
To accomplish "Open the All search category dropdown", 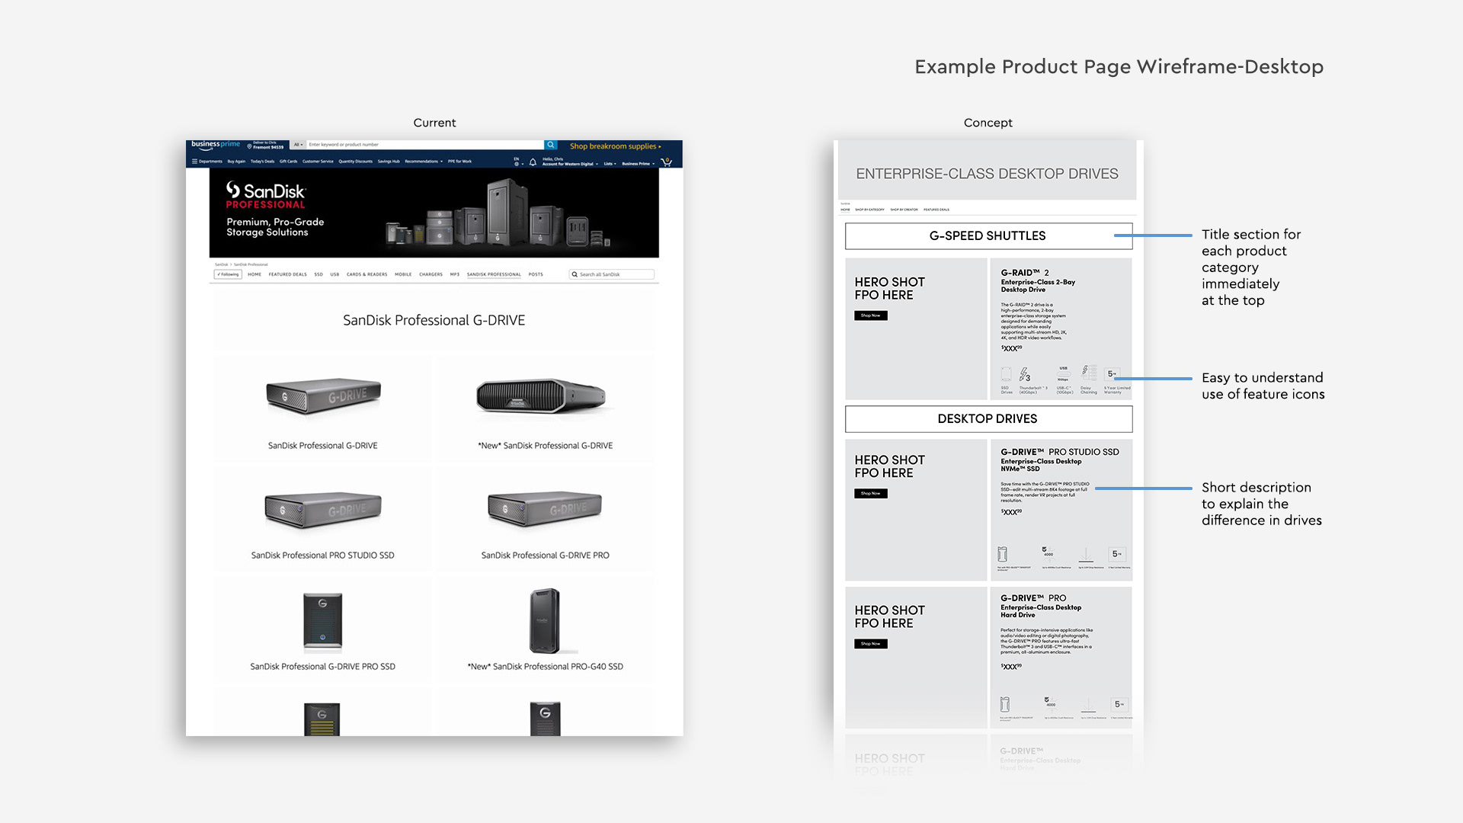I will pos(299,144).
